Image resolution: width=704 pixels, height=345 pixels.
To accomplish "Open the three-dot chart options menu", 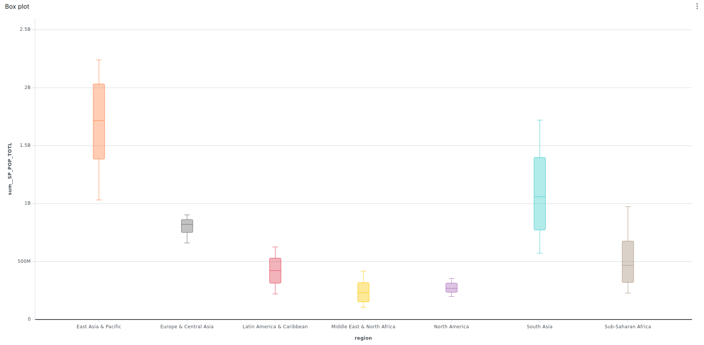I will (697, 6).
